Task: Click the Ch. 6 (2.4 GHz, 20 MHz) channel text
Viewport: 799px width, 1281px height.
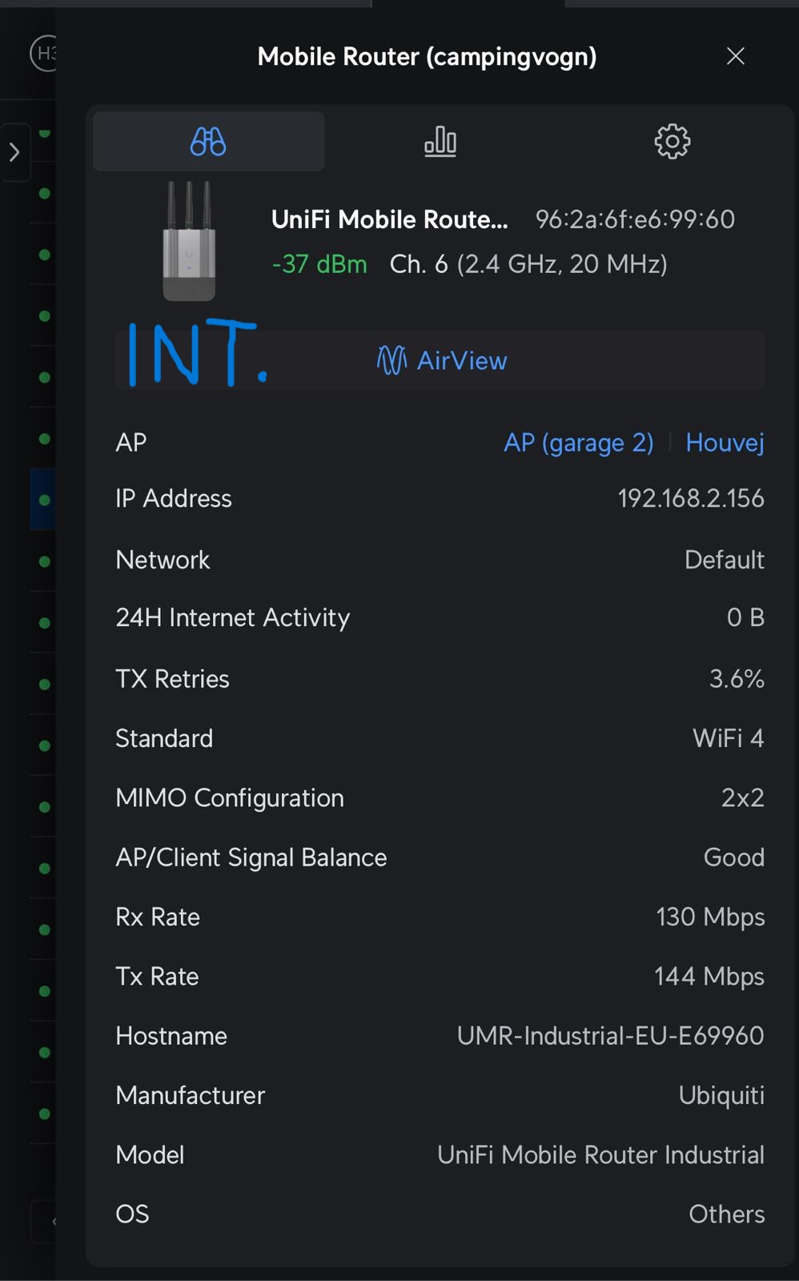Action: tap(528, 264)
